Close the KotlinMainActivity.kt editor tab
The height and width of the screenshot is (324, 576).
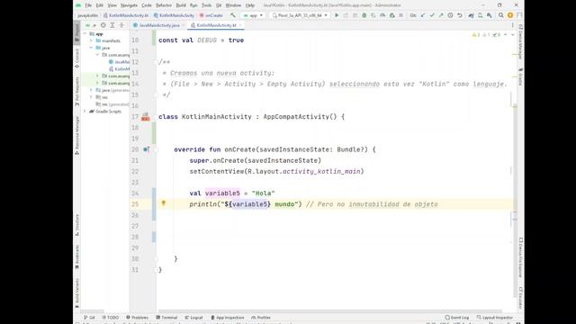240,25
